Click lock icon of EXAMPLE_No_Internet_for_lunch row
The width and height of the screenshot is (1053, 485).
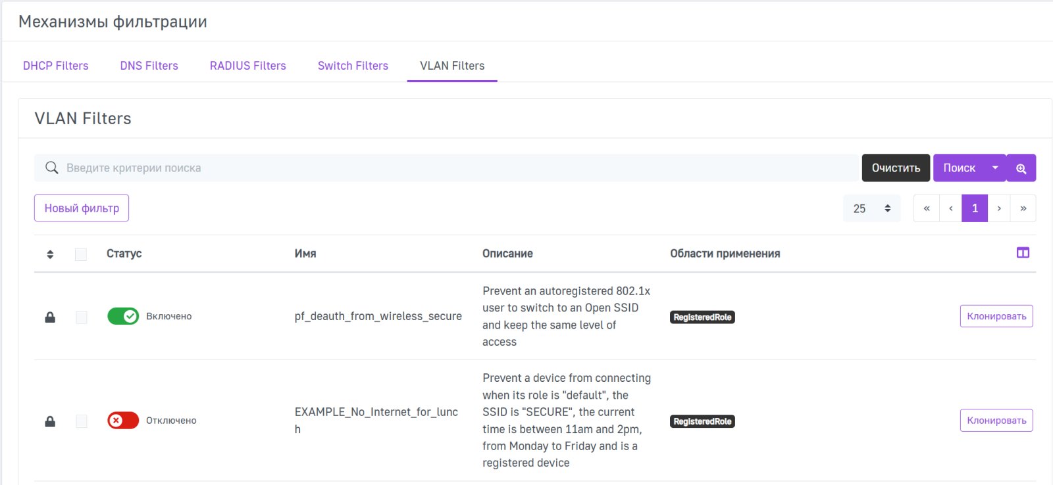tap(50, 421)
